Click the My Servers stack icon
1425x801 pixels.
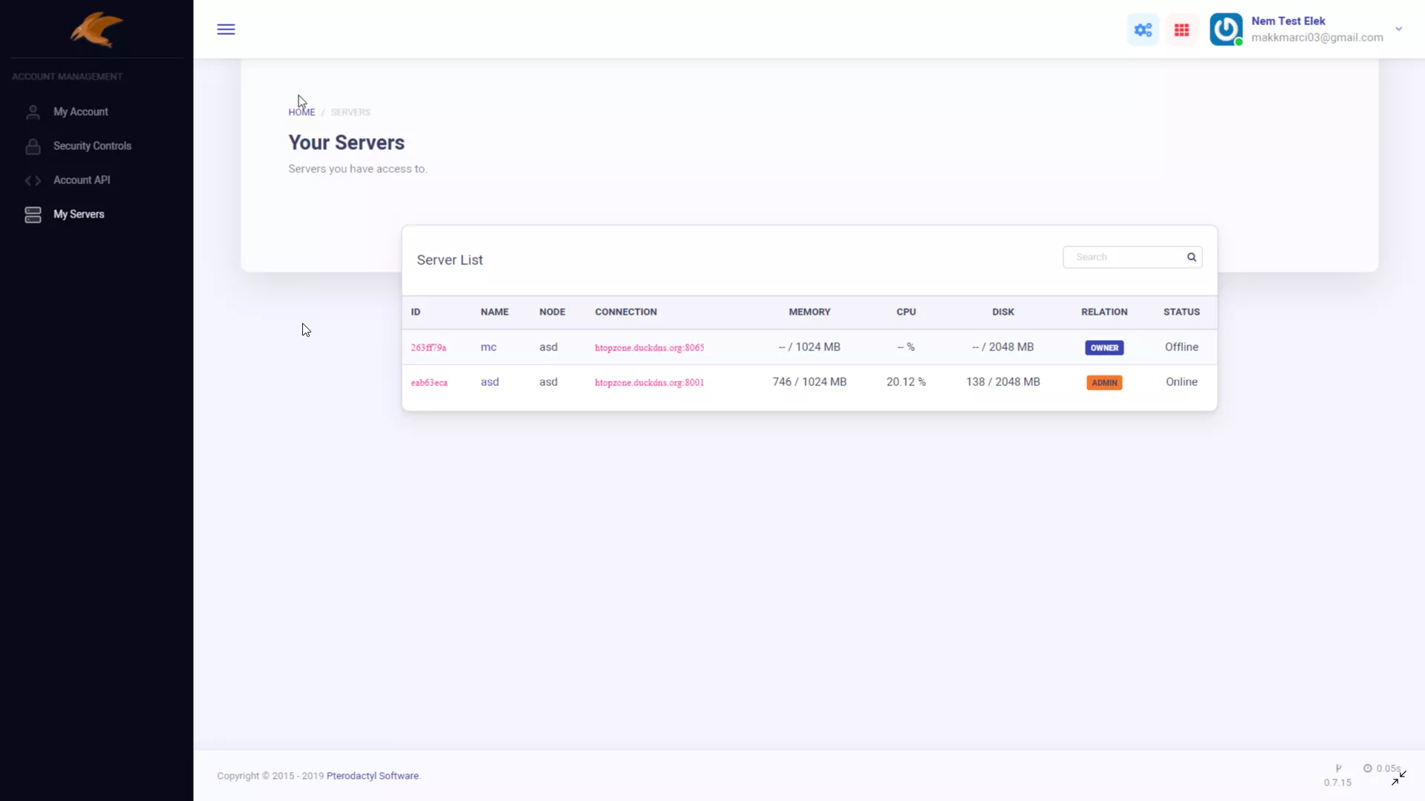(33, 215)
